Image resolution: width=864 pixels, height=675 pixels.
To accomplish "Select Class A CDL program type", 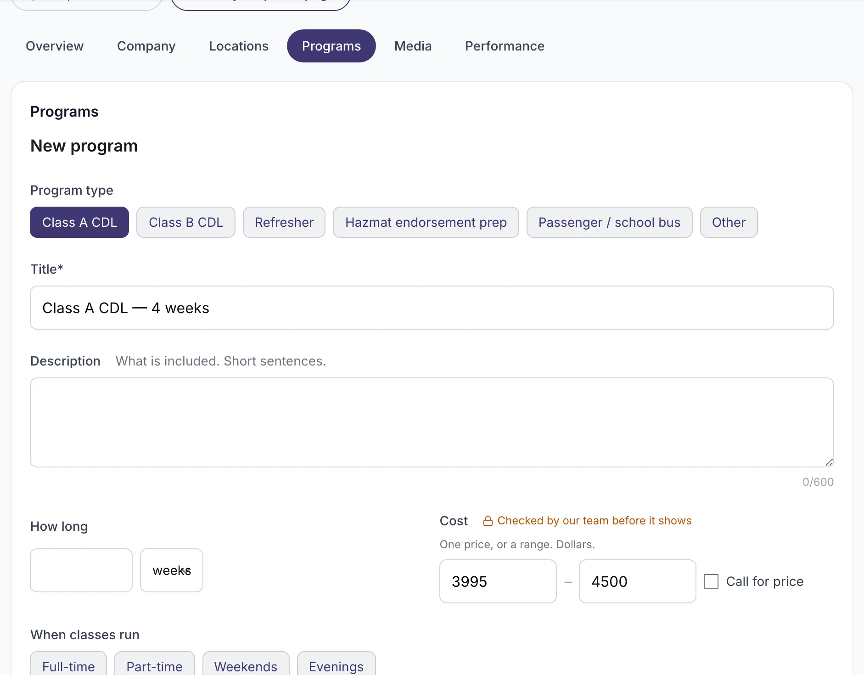I will (x=79, y=222).
